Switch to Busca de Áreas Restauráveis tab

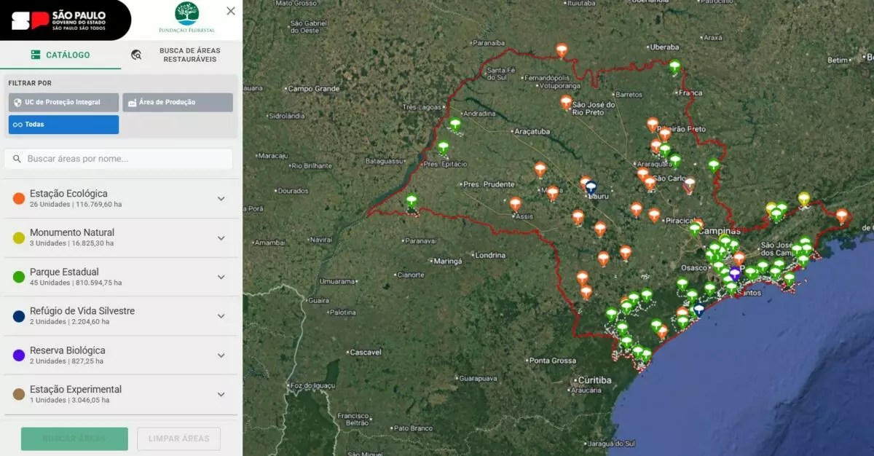point(181,55)
